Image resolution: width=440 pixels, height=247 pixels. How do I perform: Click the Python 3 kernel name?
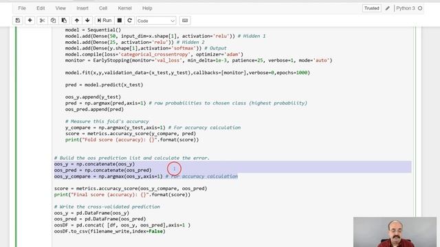point(406,8)
